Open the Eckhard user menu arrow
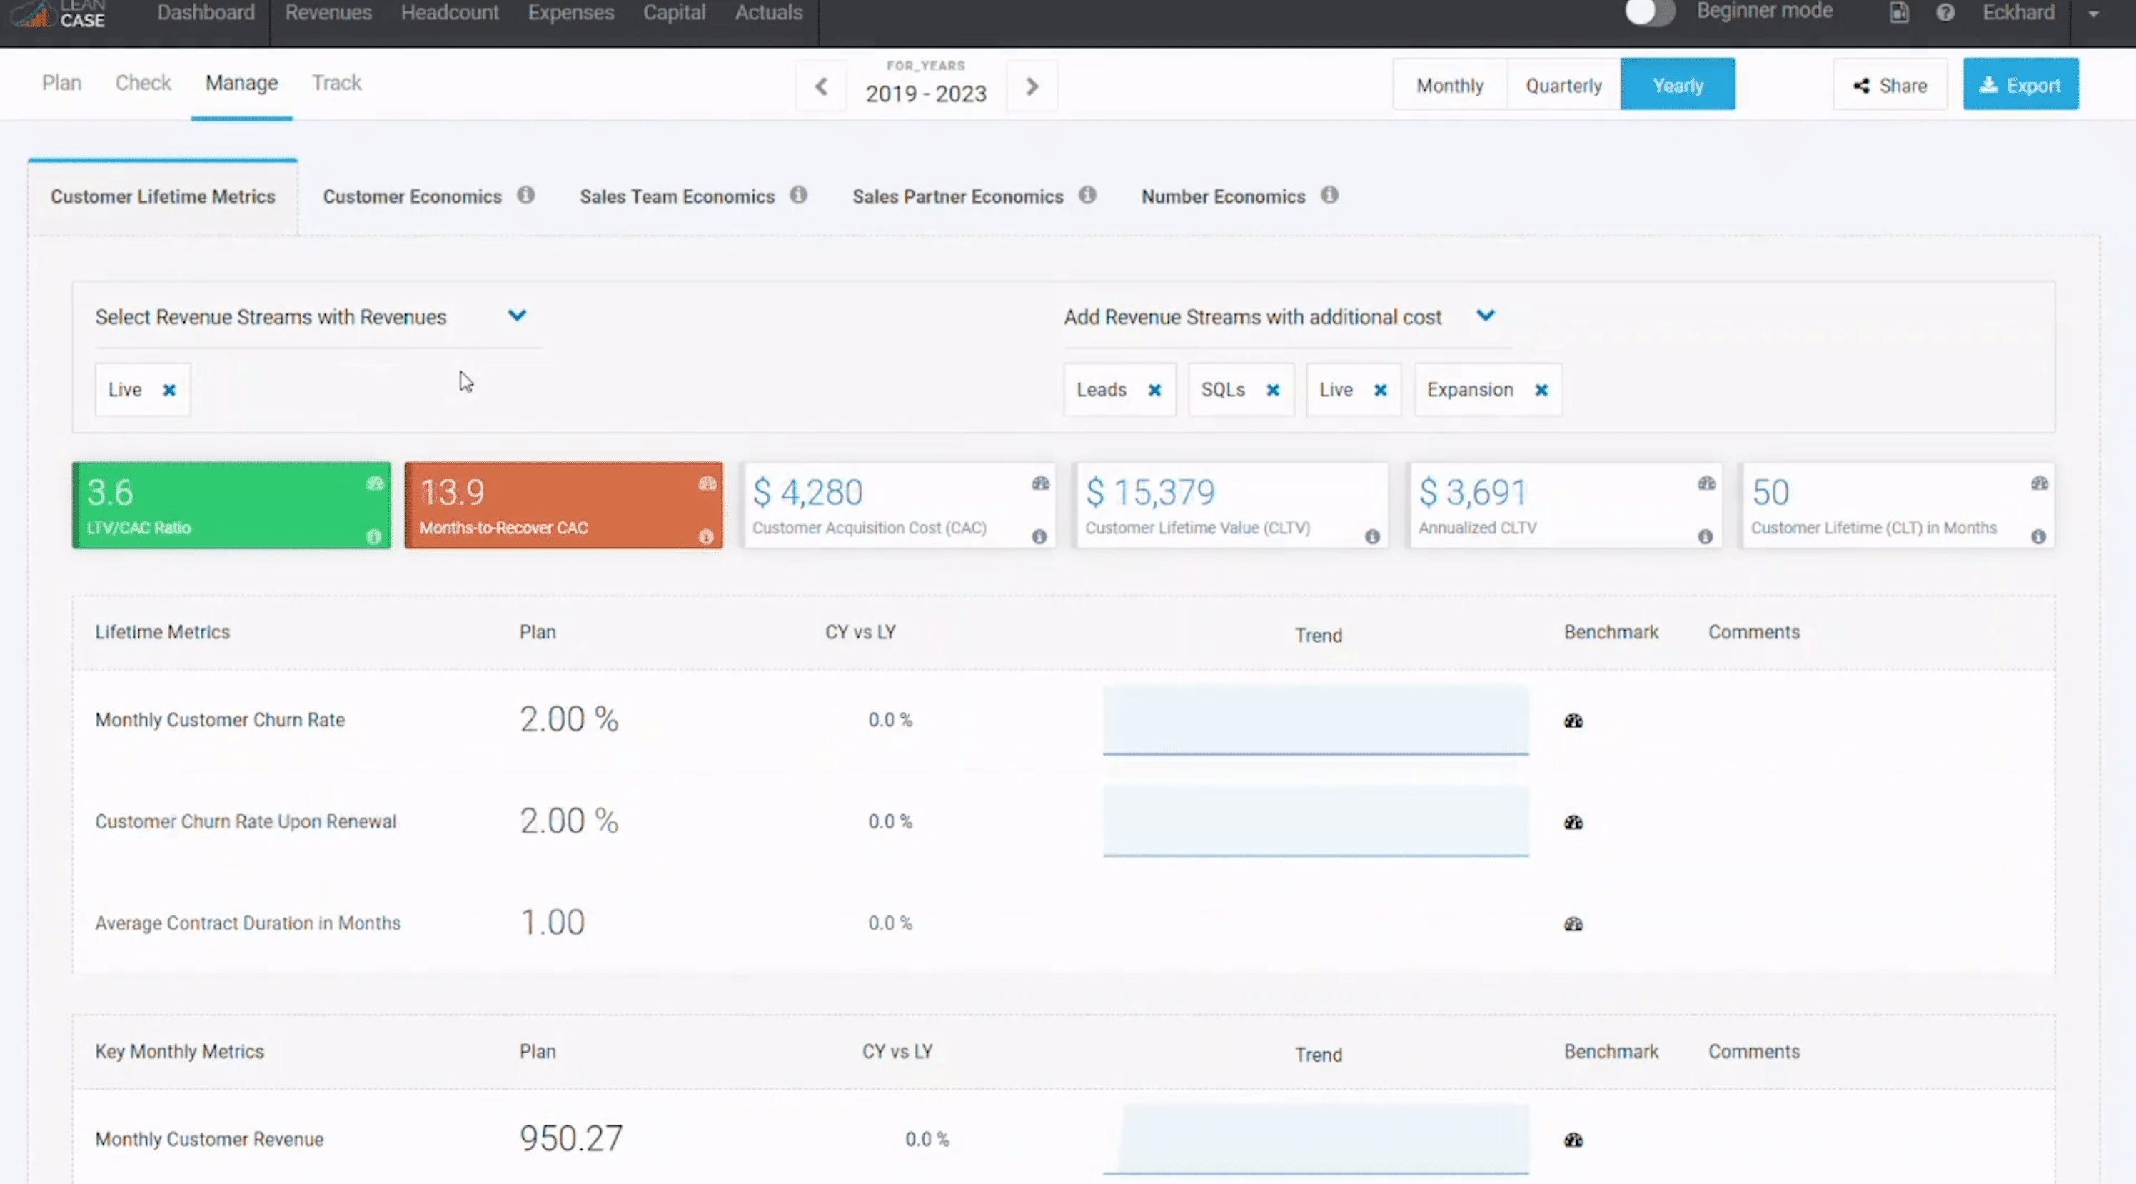The width and height of the screenshot is (2136, 1184). pyautogui.click(x=2093, y=14)
